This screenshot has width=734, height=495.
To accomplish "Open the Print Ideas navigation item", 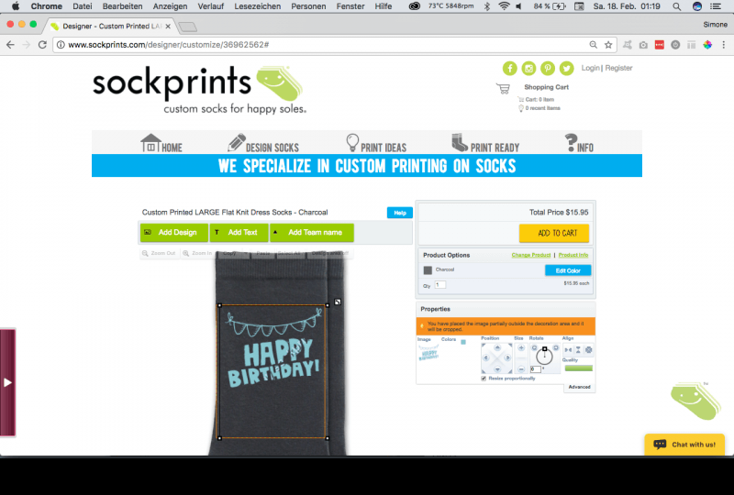I will (x=376, y=143).
